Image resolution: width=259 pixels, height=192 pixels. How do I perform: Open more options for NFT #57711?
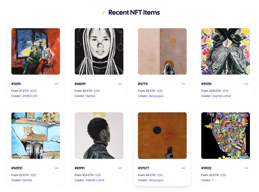coord(183,84)
